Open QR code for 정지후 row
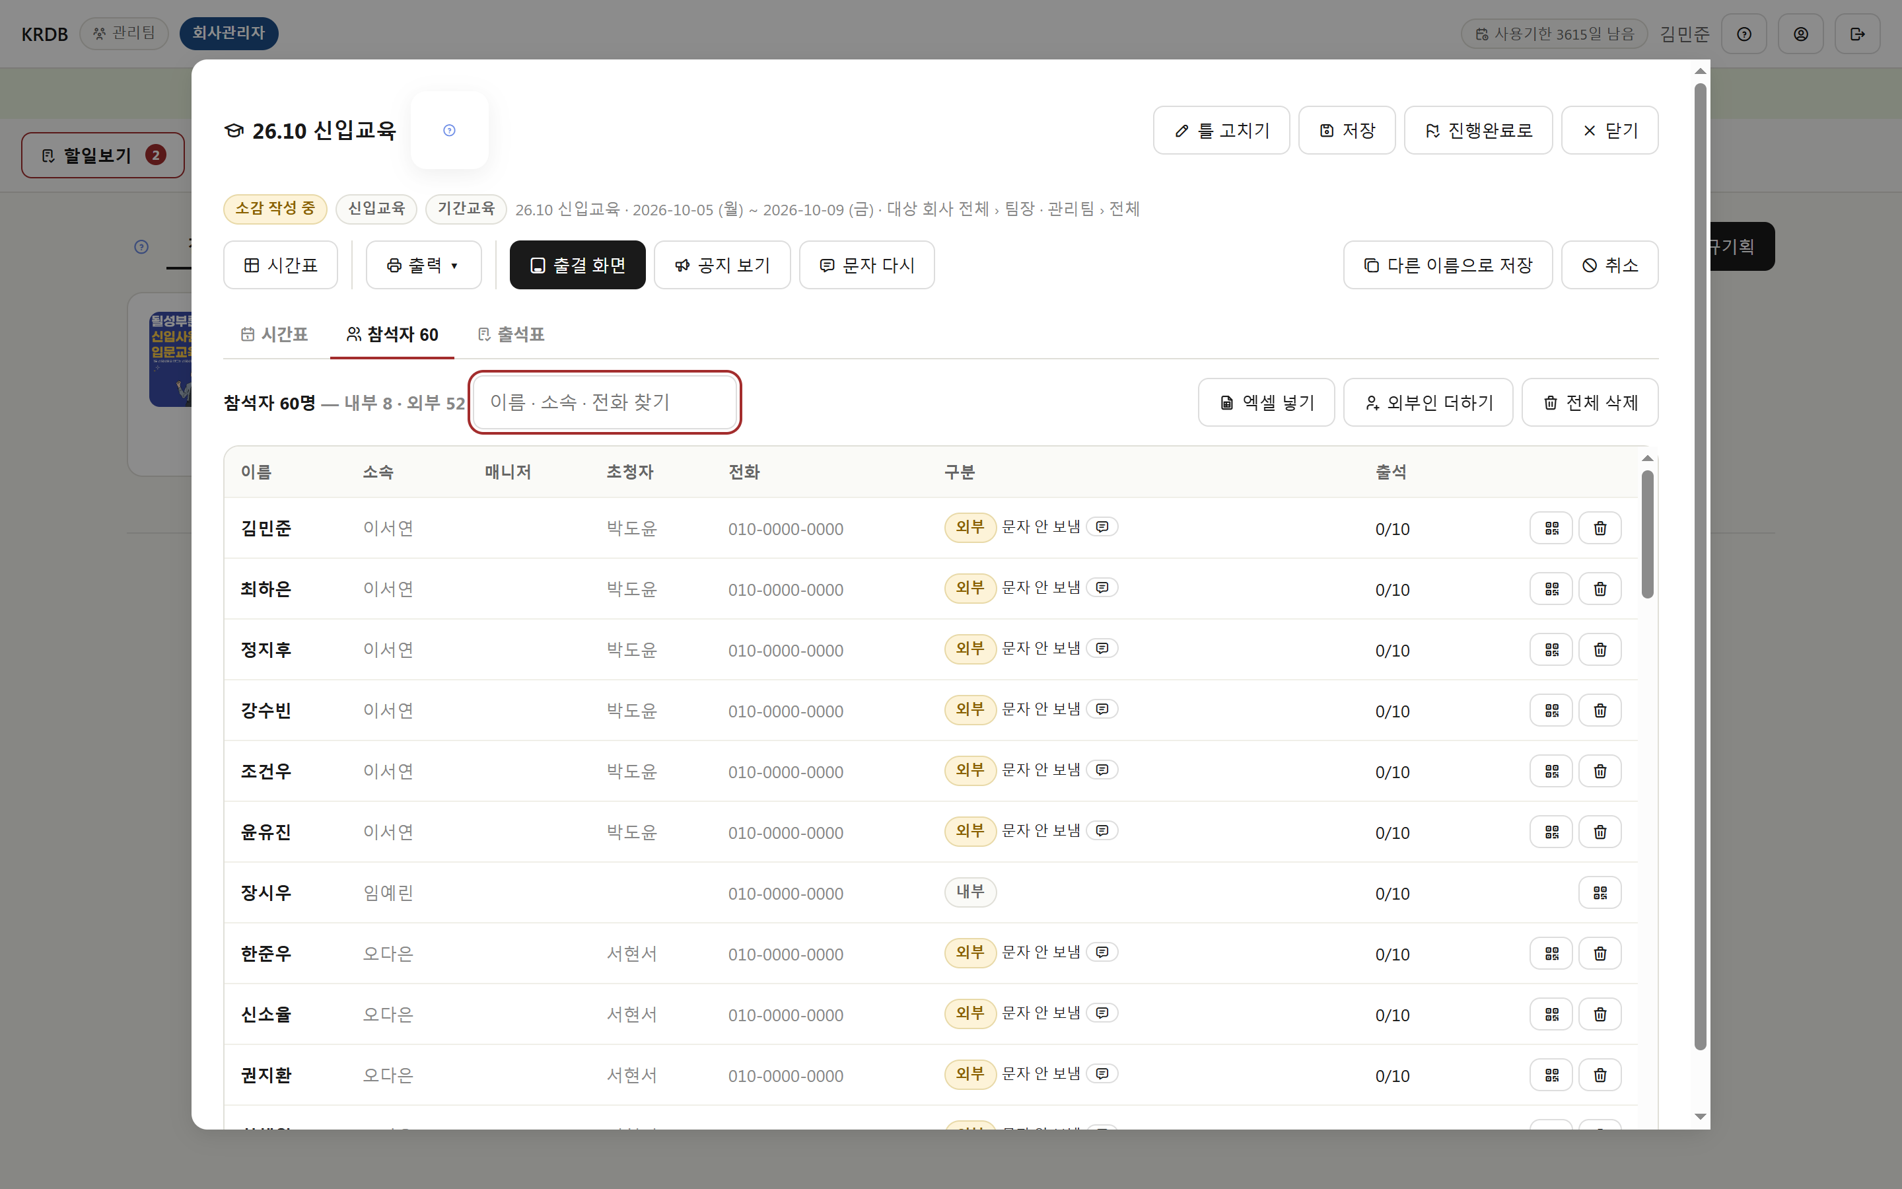This screenshot has height=1189, width=1902. [1551, 649]
